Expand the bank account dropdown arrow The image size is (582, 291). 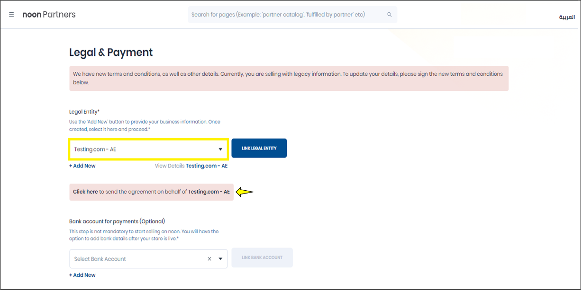pos(220,259)
